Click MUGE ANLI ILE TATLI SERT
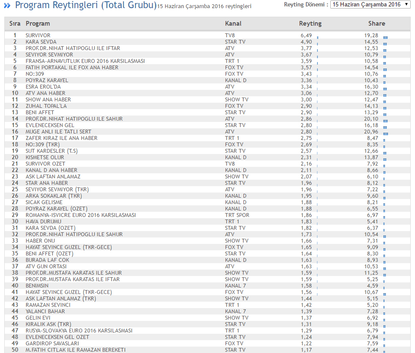Viewport: 415px width, 353px height. [x=58, y=132]
